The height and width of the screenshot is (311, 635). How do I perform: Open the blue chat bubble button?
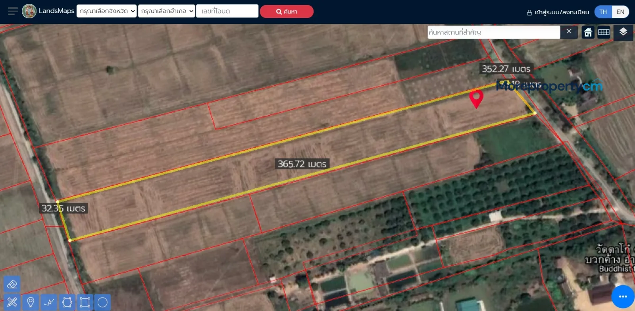tap(623, 297)
